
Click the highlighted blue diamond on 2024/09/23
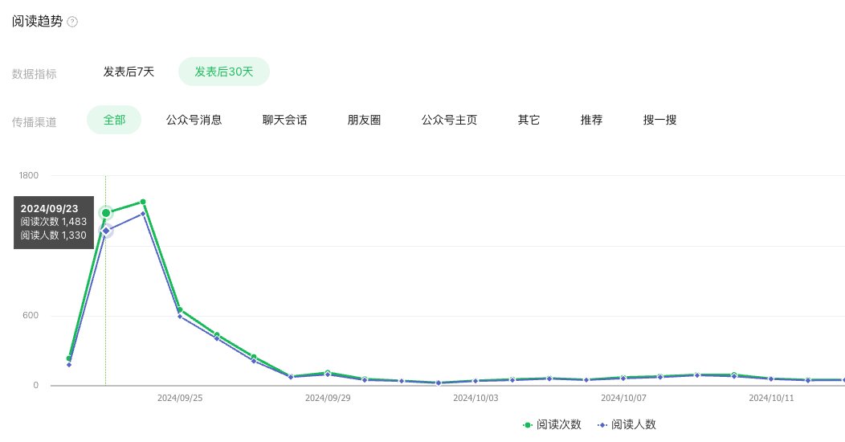click(106, 231)
